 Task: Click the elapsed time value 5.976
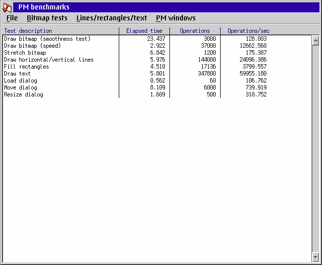158,60
